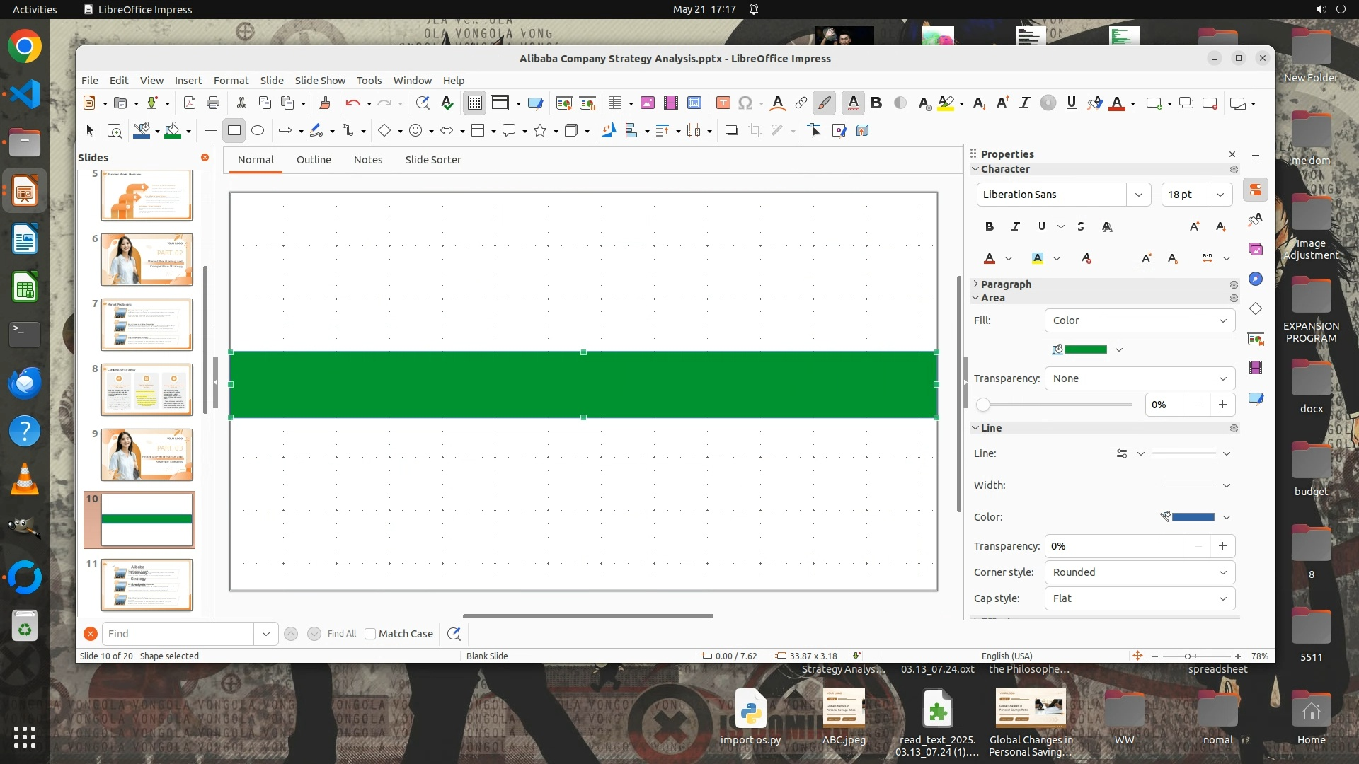
Task: Click the Print toolbar icon
Action: pos(213,103)
